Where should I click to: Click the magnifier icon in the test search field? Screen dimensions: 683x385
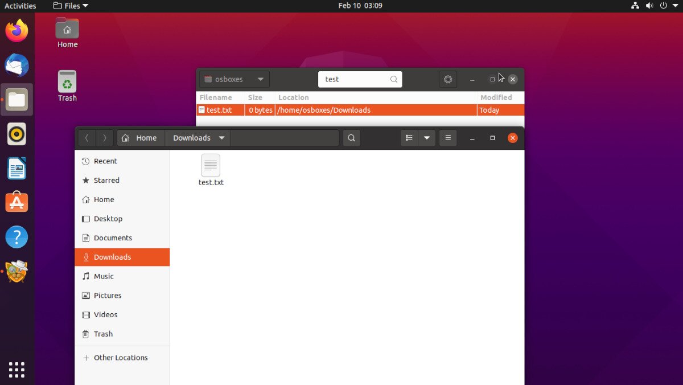point(393,79)
